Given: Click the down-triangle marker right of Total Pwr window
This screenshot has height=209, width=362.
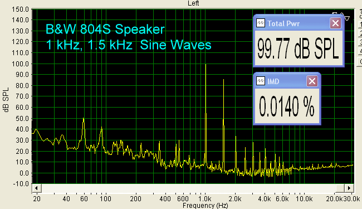Looking at the screenshot, I should pyautogui.click(x=347, y=18).
